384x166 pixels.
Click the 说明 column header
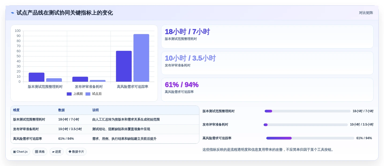tap(96, 110)
